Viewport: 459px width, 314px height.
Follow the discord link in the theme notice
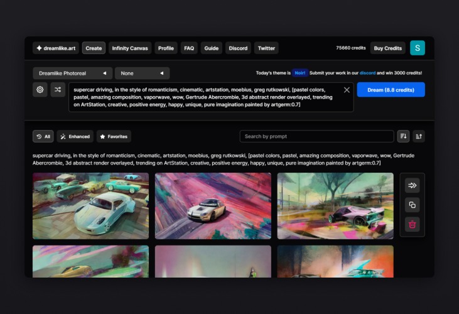point(367,73)
